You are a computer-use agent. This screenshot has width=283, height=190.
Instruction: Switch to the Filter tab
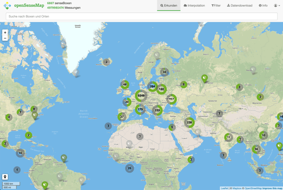point(216,5)
